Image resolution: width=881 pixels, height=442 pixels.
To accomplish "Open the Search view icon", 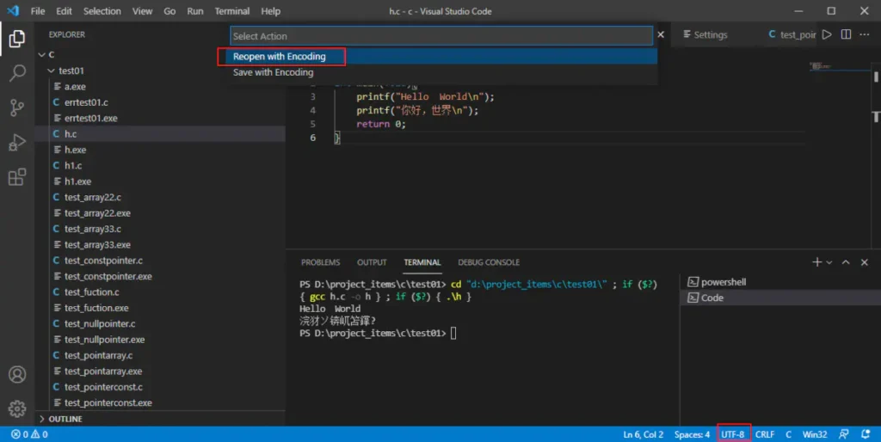I will pyautogui.click(x=16, y=73).
